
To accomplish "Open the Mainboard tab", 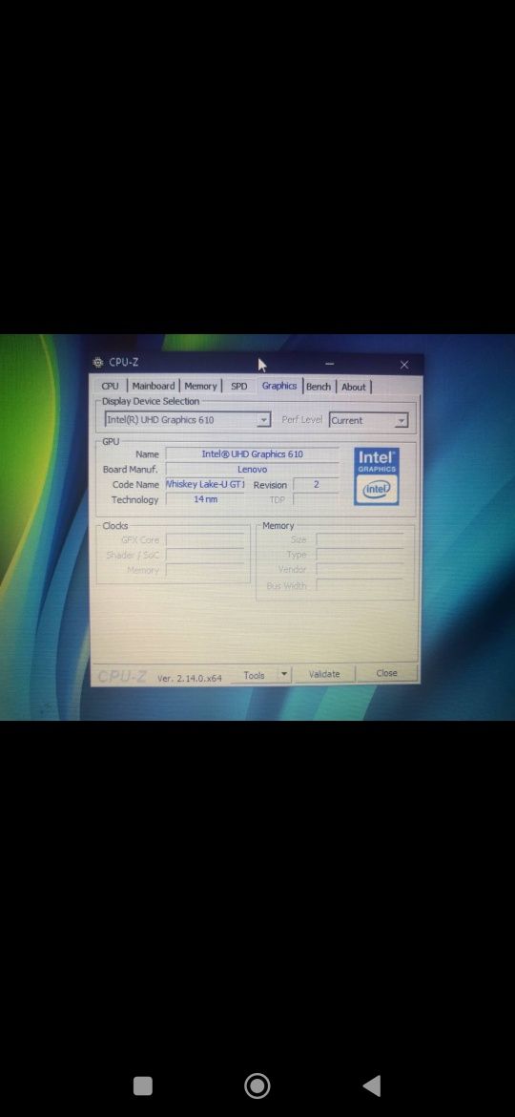I will (x=153, y=386).
